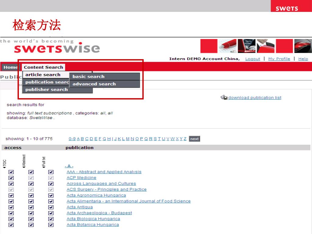Toggle Abstract checkbox for ACP Medicine
Viewport: 312px width, 234px height.
(x=31, y=178)
